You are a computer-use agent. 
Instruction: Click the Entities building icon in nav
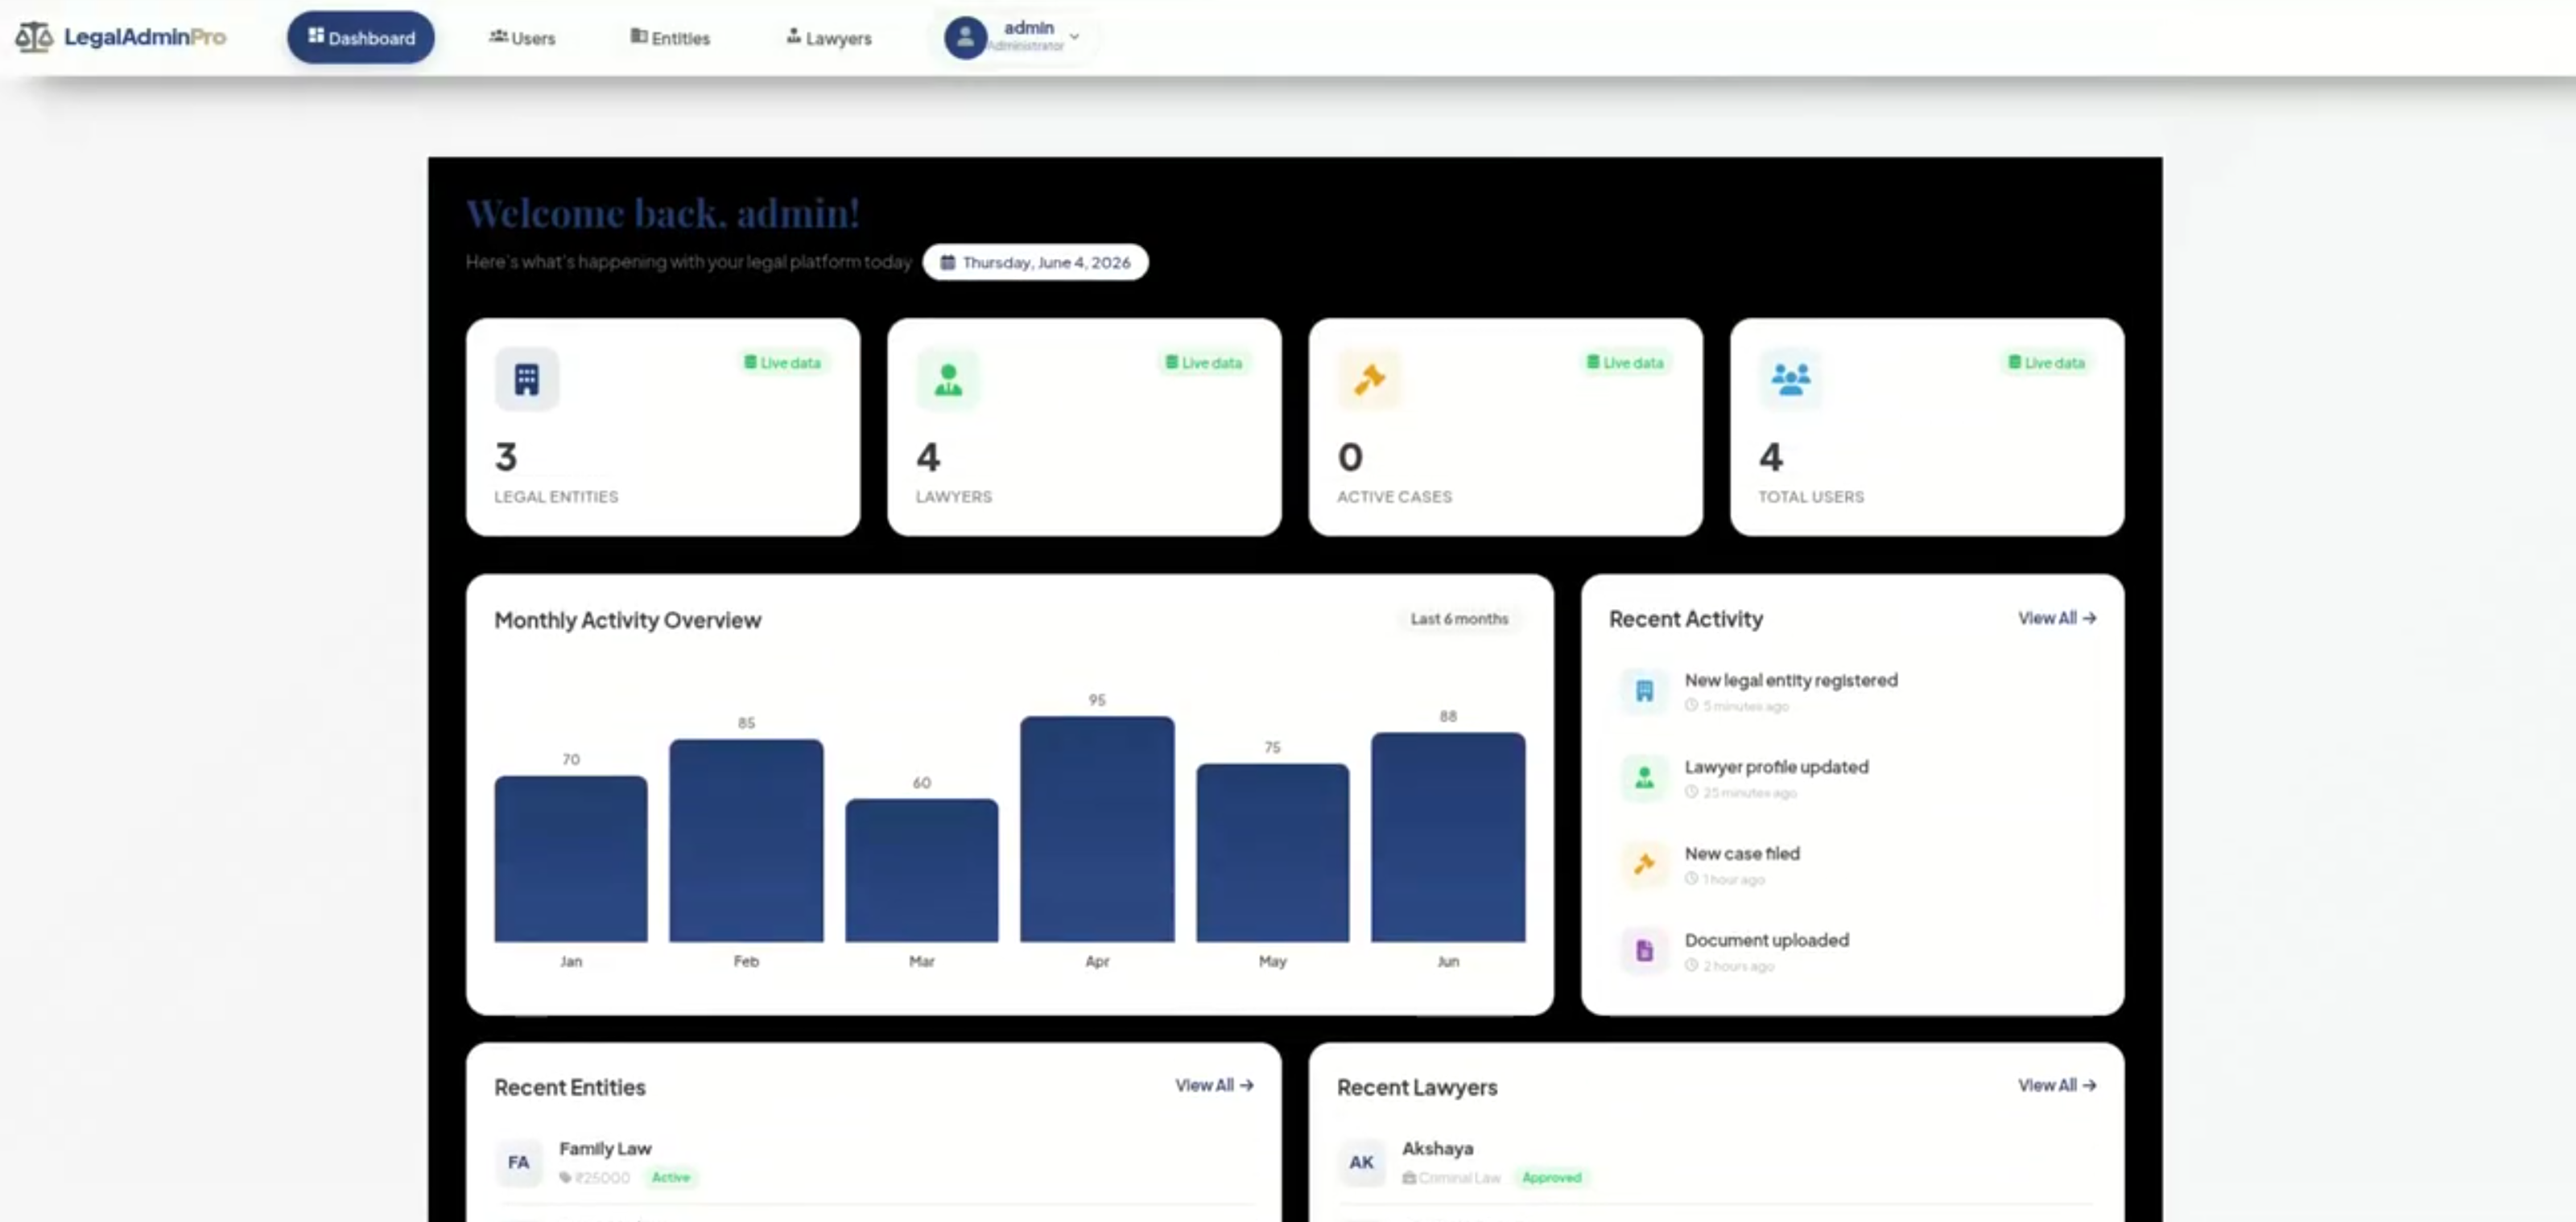pyautogui.click(x=638, y=36)
